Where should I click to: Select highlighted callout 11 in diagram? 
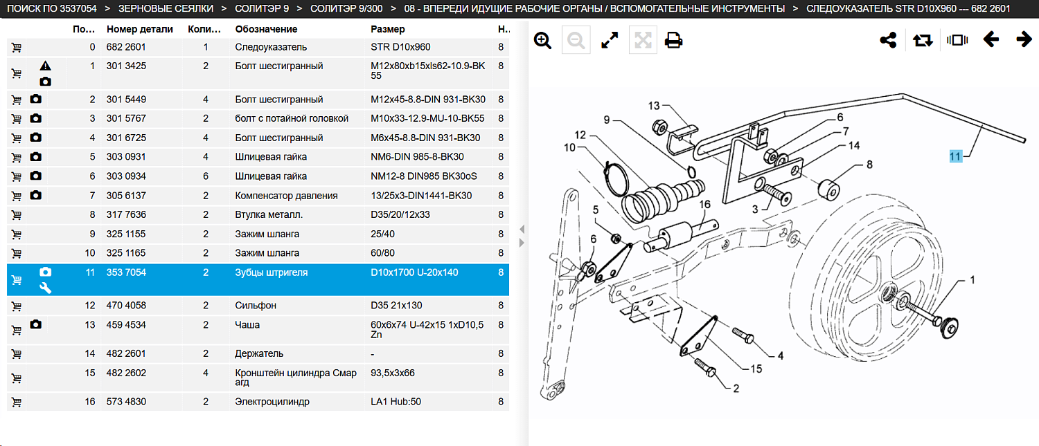point(956,157)
